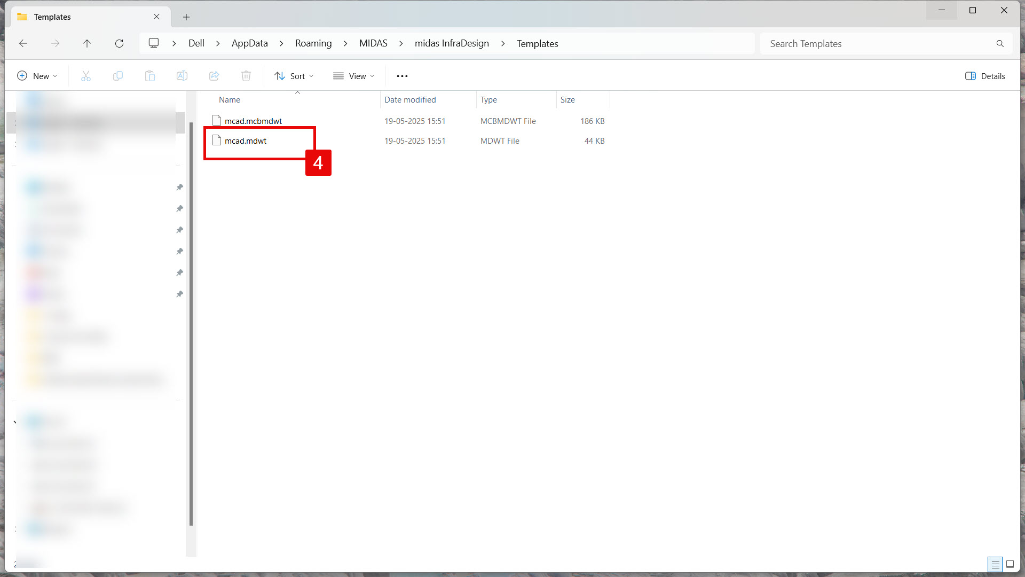Open the Sort dropdown menu
This screenshot has width=1025, height=577.
(x=294, y=76)
